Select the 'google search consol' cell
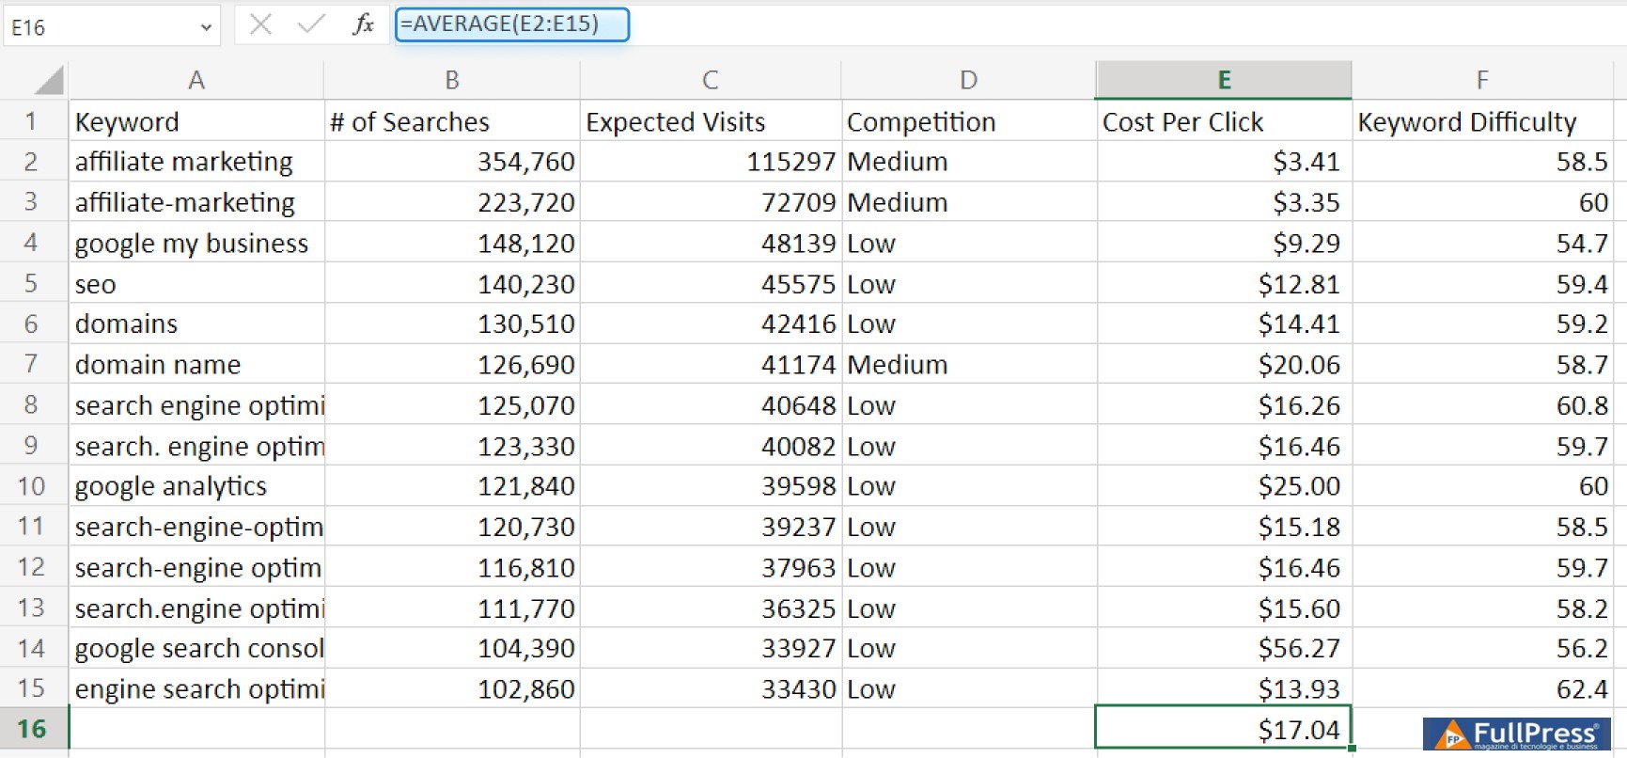The width and height of the screenshot is (1627, 758). click(196, 648)
